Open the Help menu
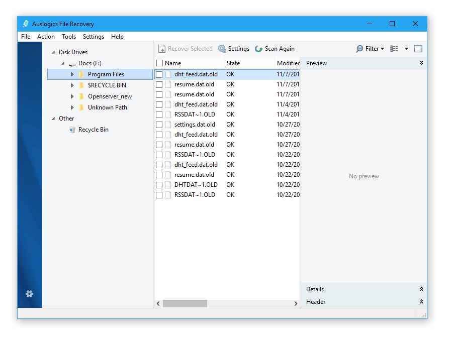450x340 pixels. [x=117, y=37]
